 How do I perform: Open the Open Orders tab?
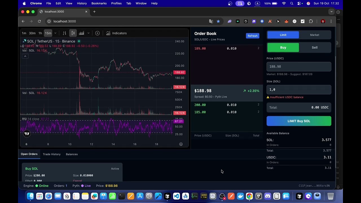click(29, 154)
